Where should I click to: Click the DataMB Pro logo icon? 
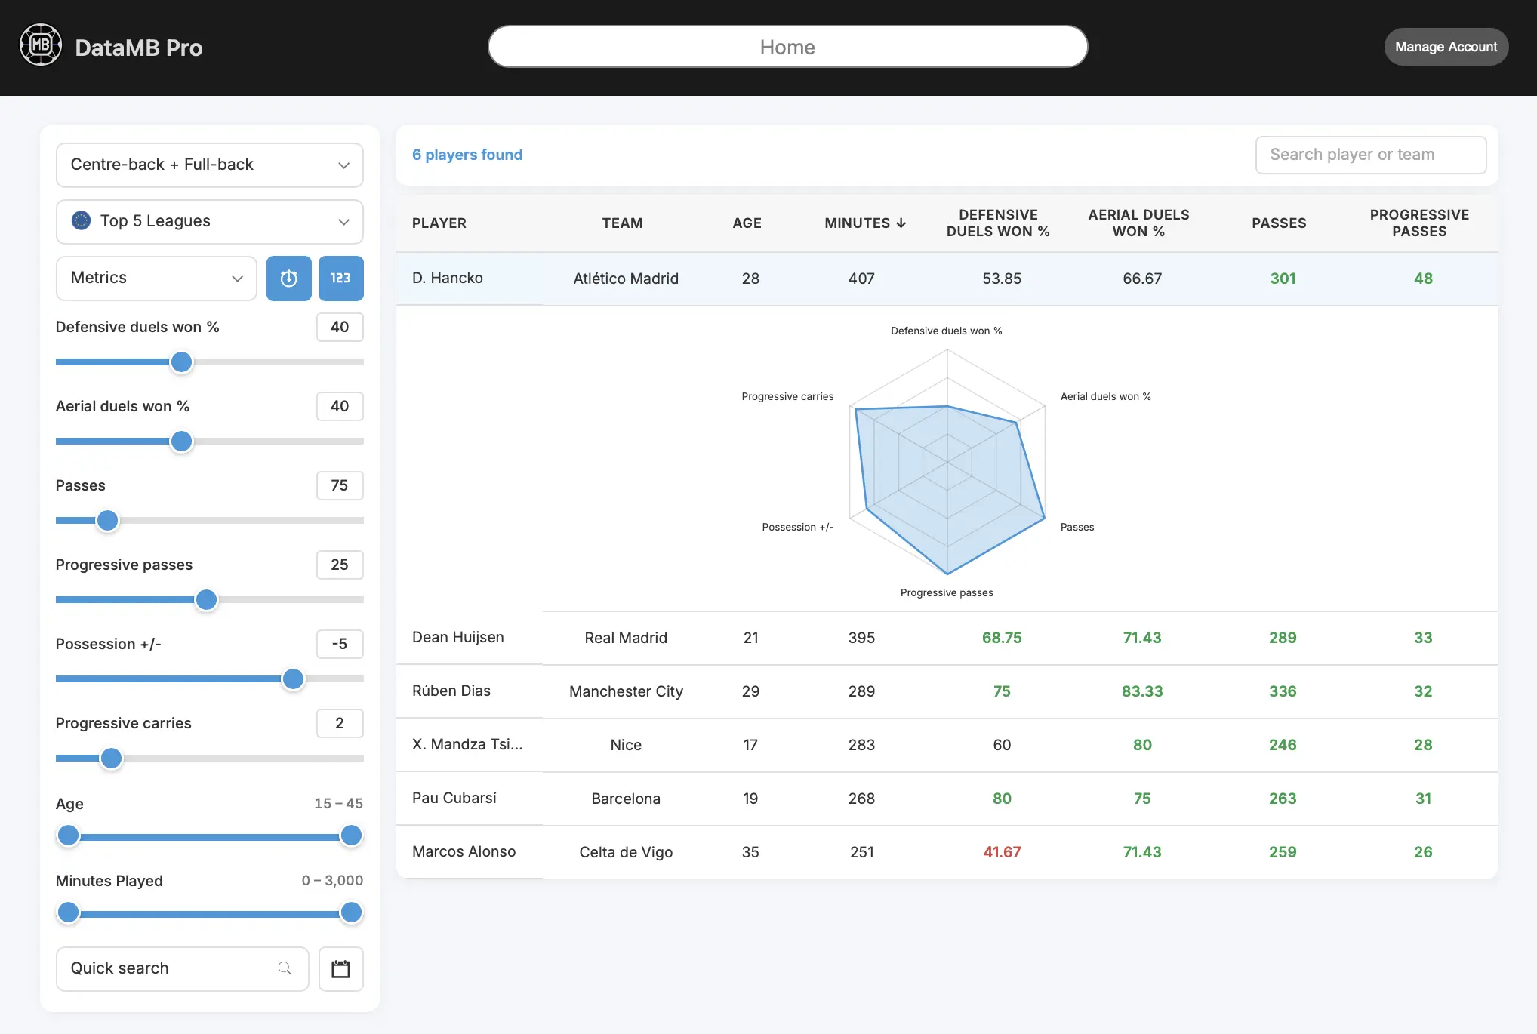click(41, 45)
